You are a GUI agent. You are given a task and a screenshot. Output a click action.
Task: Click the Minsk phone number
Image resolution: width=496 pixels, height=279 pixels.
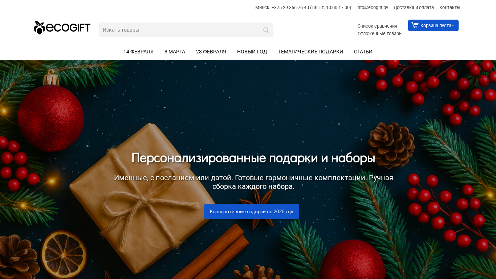click(290, 8)
